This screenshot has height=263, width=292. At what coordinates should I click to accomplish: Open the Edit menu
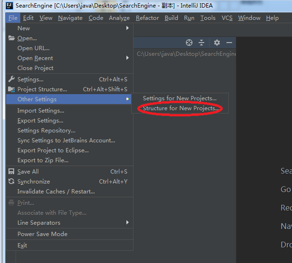pos(28,18)
